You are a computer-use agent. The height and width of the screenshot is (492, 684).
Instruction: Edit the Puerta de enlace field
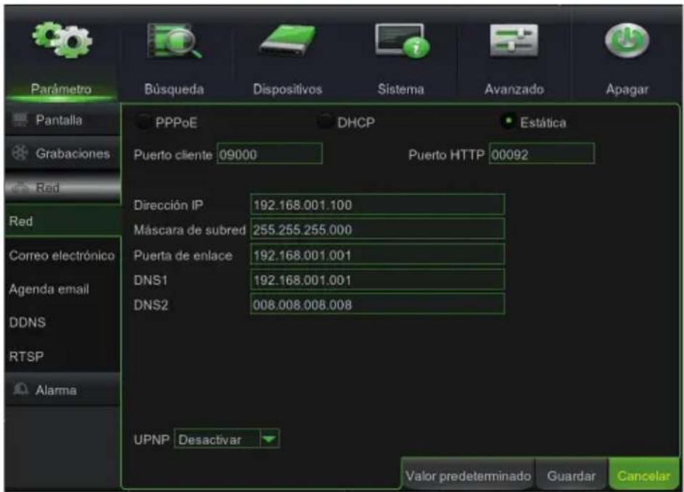tap(377, 254)
